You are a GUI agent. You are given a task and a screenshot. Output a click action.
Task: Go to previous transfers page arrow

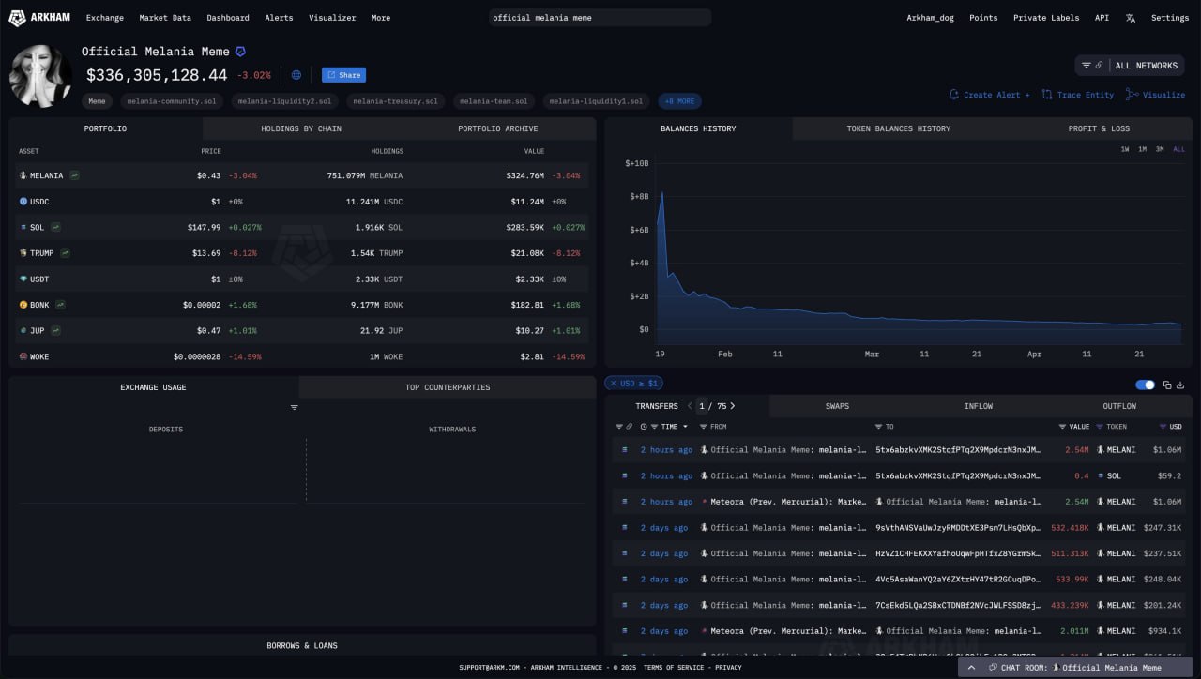click(690, 406)
